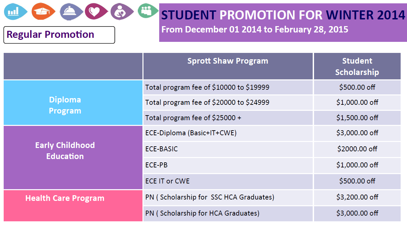Click the Student Promotion for Winter 2014 banner
The height and width of the screenshot is (225, 407).
coord(283,22)
